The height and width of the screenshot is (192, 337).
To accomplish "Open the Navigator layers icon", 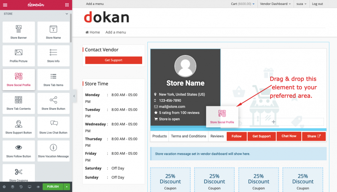I will tap(13, 187).
